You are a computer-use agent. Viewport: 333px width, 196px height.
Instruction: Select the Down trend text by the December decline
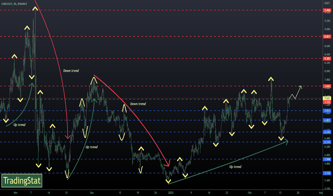[x=138, y=104]
